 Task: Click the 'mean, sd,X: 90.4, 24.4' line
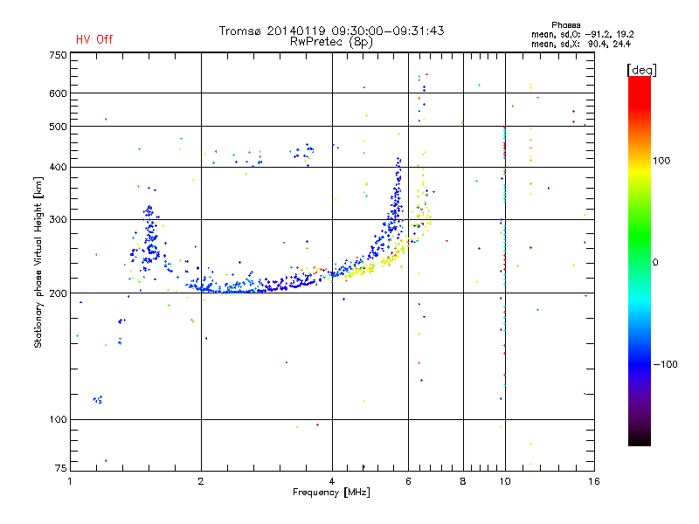581,44
